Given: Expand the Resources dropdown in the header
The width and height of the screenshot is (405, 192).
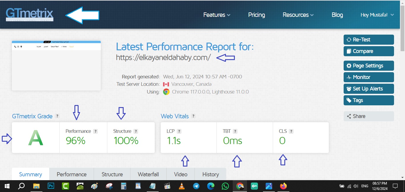Looking at the screenshot, I should (298, 15).
